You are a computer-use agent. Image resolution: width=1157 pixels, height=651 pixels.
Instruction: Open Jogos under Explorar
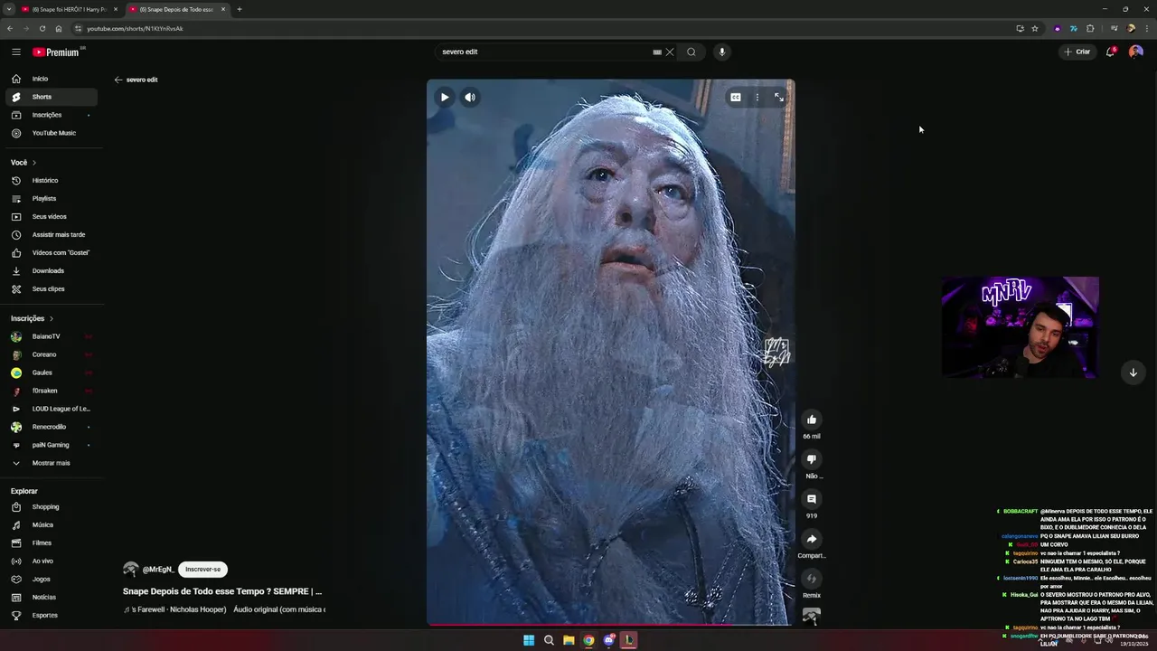52,579
